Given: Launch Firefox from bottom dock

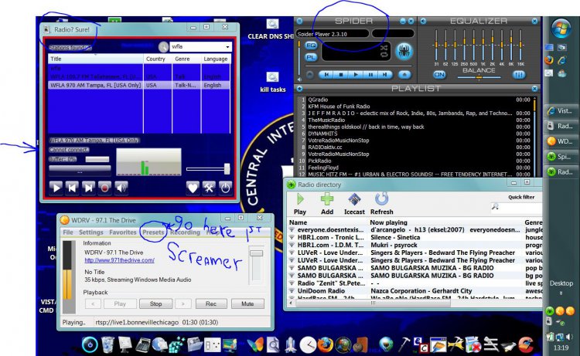Looking at the screenshot, I should (x=325, y=345).
